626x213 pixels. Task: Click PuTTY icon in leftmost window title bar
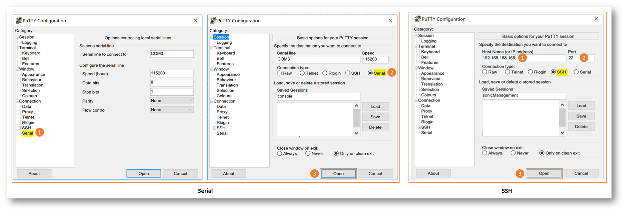click(x=19, y=21)
